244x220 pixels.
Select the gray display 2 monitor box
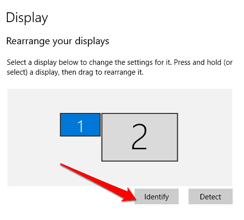[139, 137]
